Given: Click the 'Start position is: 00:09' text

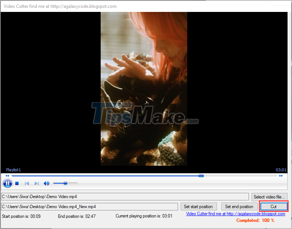Looking at the screenshot, I should [x=21, y=216].
